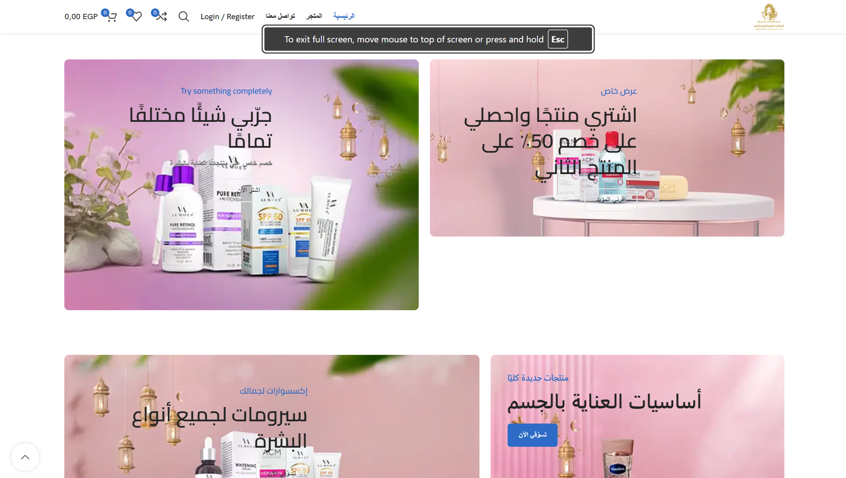This screenshot has height=478, width=846.
Task: Click the 'Try something completely' subtitle
Action: (226, 91)
